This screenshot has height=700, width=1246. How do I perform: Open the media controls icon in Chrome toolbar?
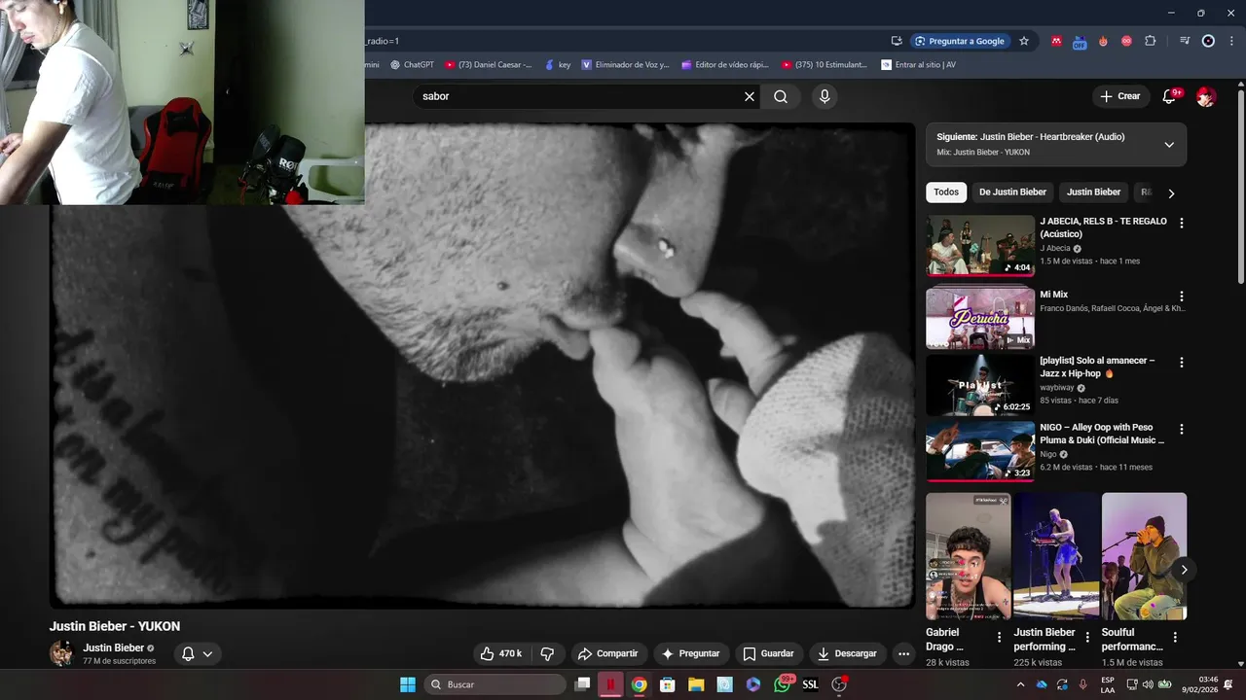pyautogui.click(x=1185, y=41)
